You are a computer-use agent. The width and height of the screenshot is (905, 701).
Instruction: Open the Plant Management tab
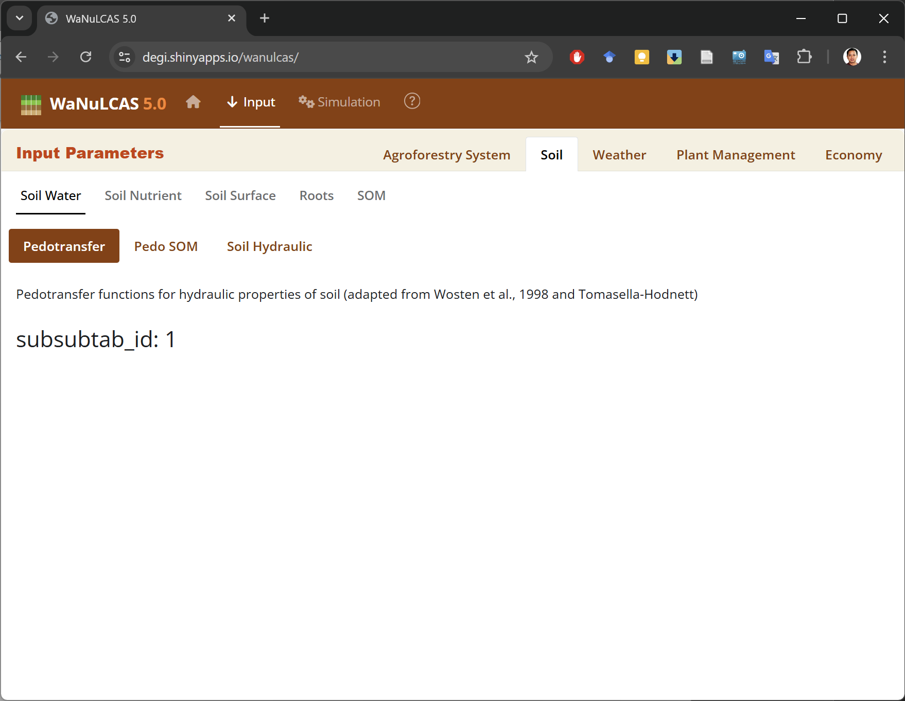735,155
